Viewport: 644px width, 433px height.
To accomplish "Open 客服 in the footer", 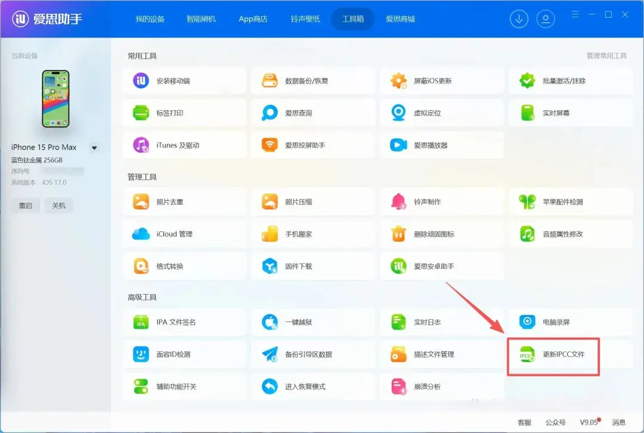I will (525, 422).
